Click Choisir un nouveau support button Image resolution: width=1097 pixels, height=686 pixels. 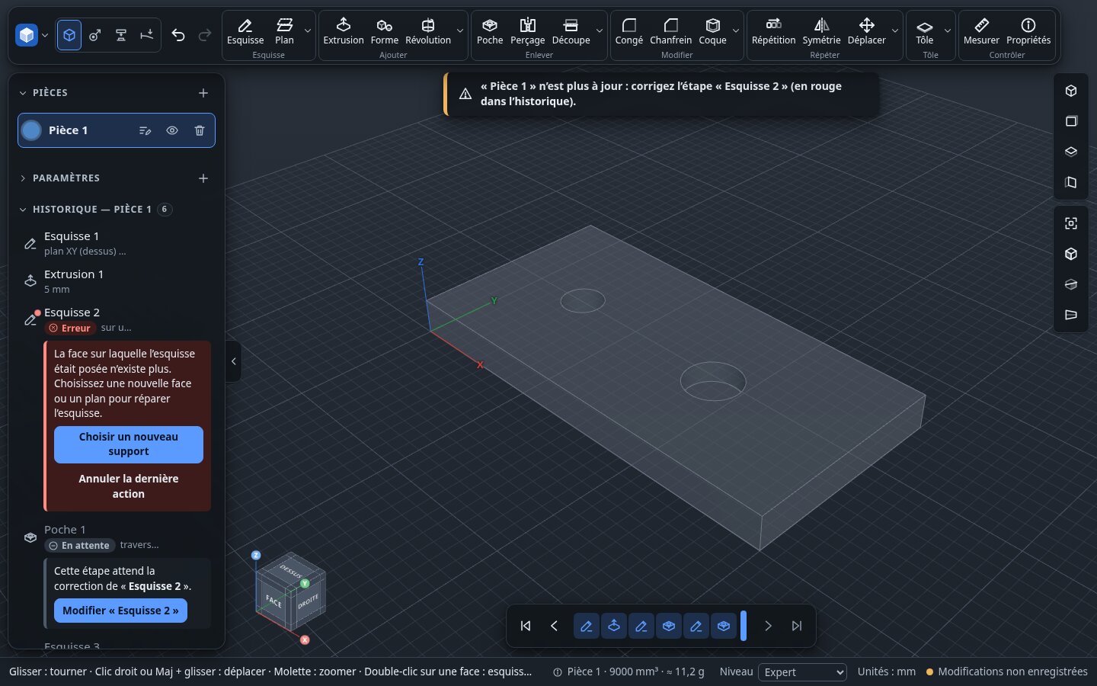[x=129, y=444]
